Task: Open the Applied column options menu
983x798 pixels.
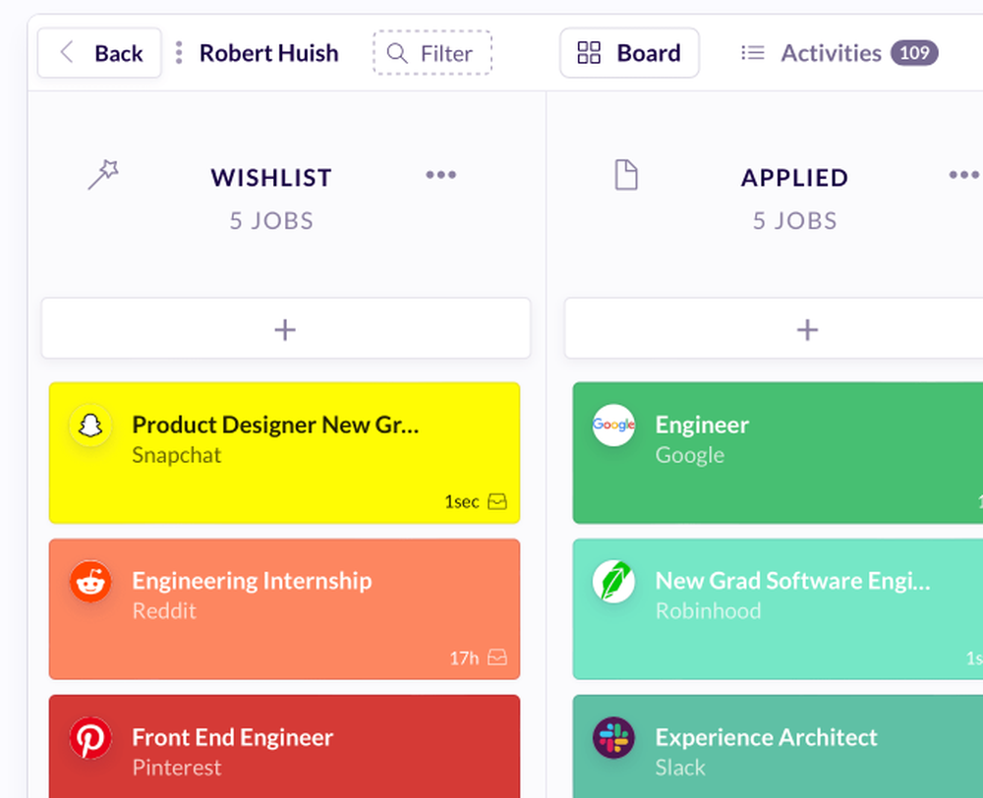Action: 964,175
